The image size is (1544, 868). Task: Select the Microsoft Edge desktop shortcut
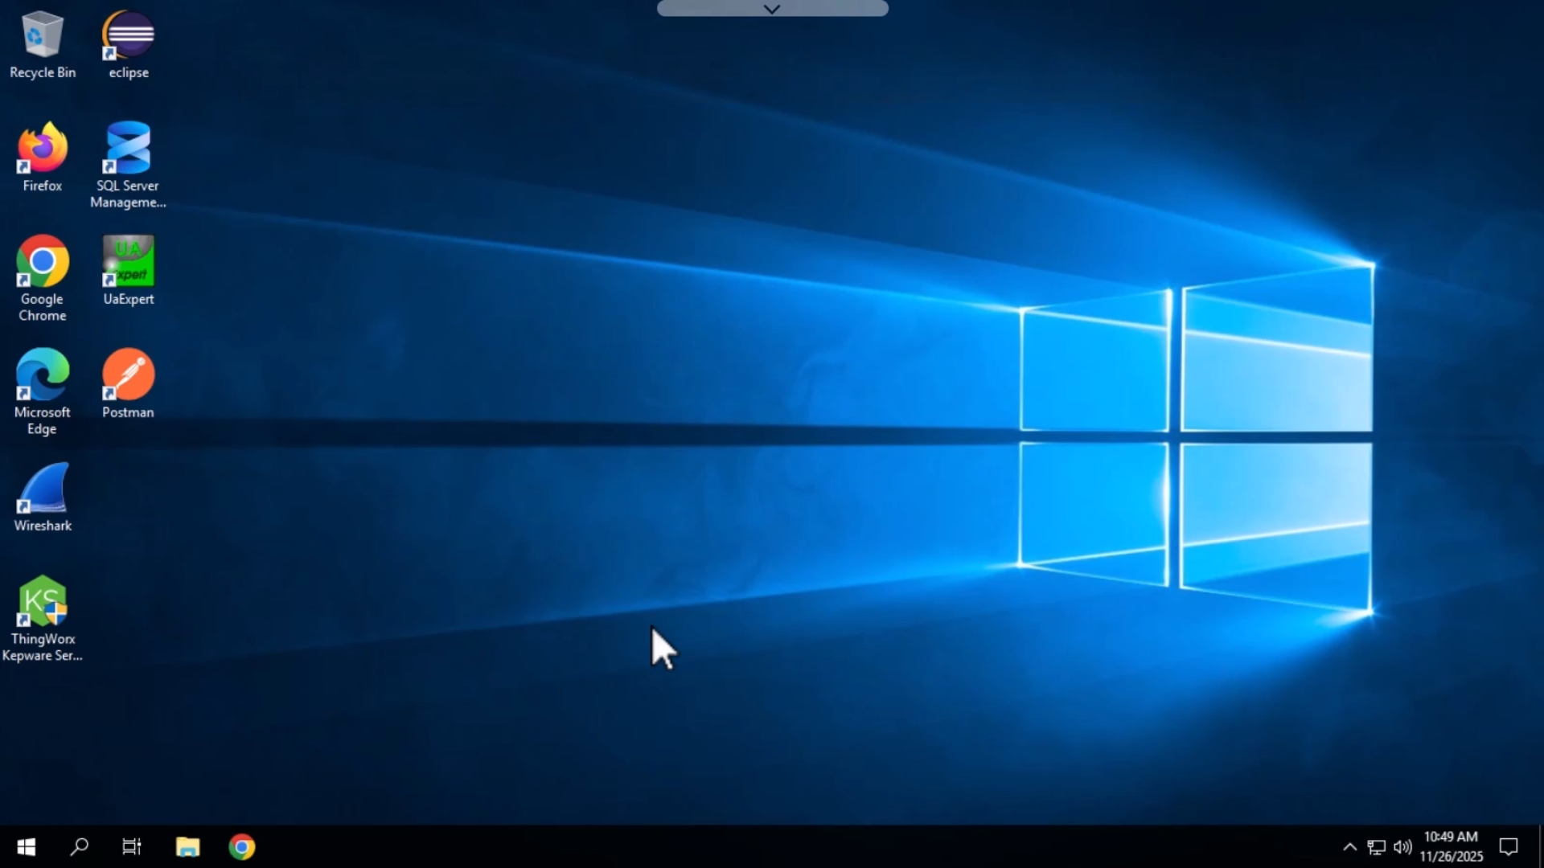pos(43,392)
